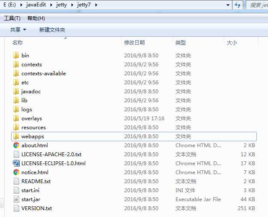Select the start.ini file name
The height and width of the screenshot is (217, 268).
click(30, 190)
